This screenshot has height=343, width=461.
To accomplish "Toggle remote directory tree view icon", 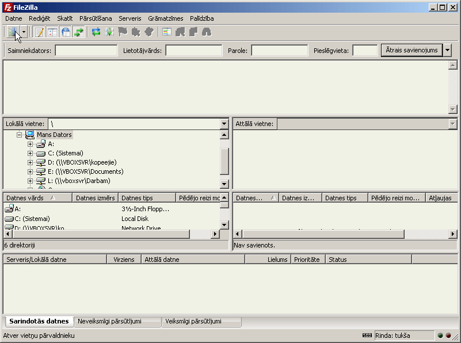I will (x=66, y=32).
